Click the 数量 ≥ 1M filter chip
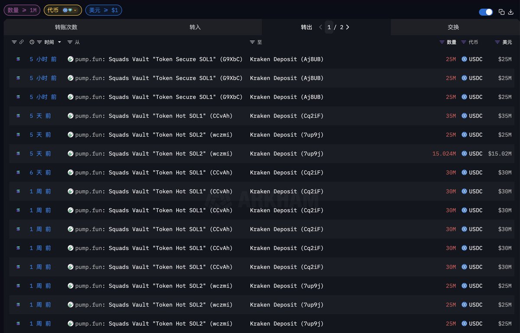Image resolution: width=520 pixels, height=333 pixels. coord(22,10)
